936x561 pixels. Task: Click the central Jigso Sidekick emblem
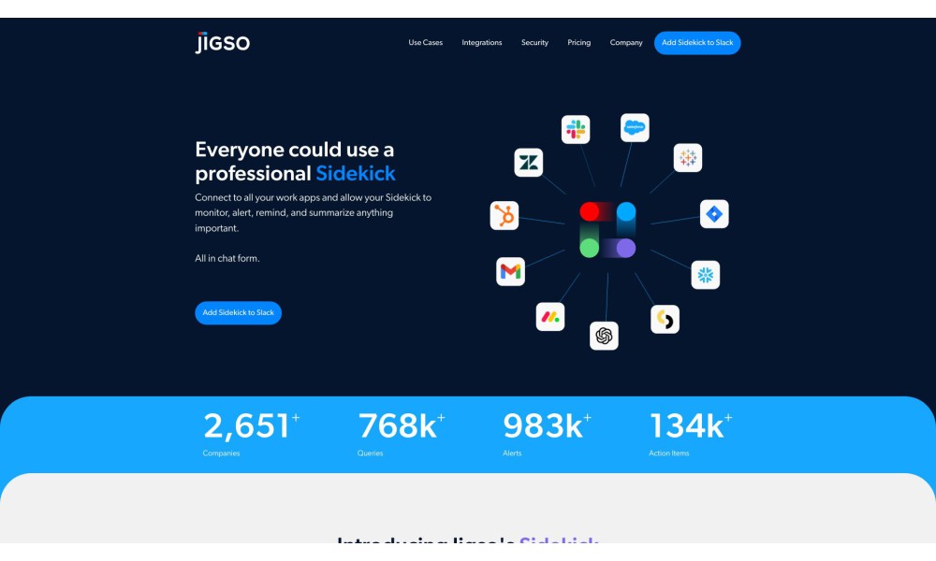coord(607,229)
